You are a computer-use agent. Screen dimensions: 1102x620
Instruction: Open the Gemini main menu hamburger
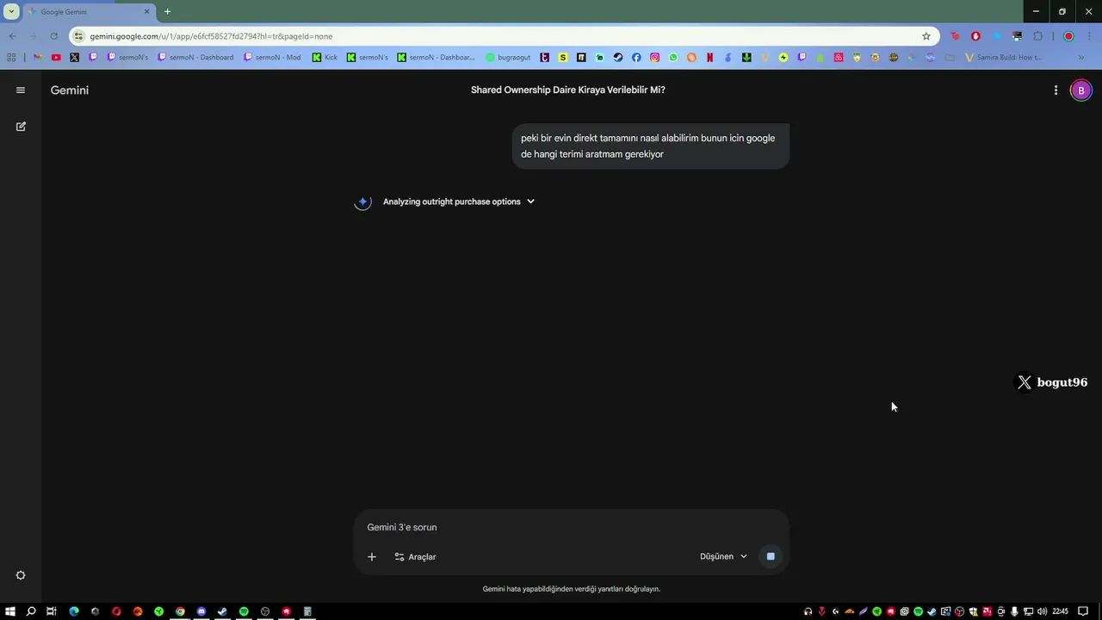point(21,90)
